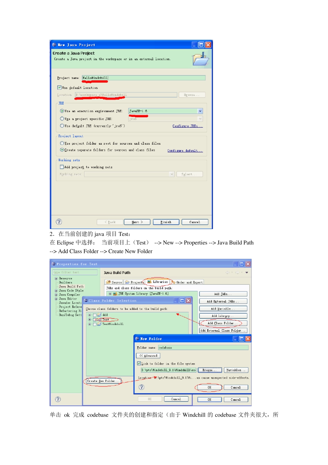The height and width of the screenshot is (465, 328).
Task: Click the folder wizard banner image
Action: 201,59
